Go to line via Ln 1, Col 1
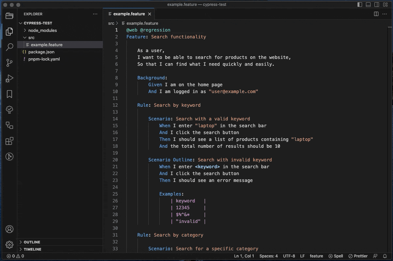393x261 pixels. (244, 256)
